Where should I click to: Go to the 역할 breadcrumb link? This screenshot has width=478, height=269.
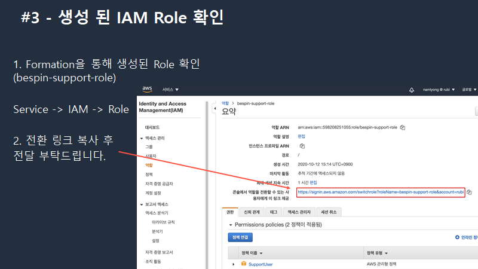(225, 103)
